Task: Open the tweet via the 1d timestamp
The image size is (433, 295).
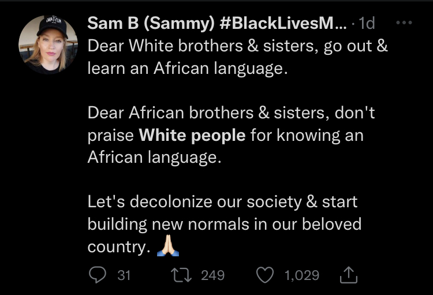Action: (x=367, y=24)
